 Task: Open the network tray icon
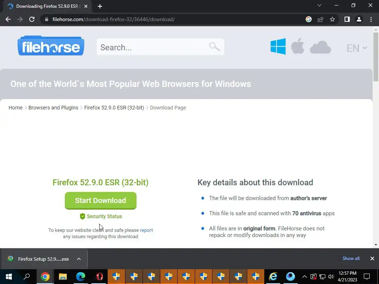click(x=322, y=277)
